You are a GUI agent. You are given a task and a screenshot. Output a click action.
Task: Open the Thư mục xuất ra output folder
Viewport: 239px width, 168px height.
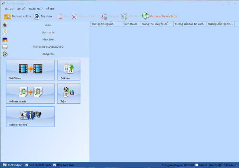pyautogui.click(x=17, y=16)
